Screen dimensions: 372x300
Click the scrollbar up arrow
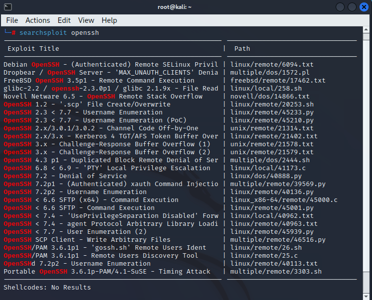click(366, 30)
